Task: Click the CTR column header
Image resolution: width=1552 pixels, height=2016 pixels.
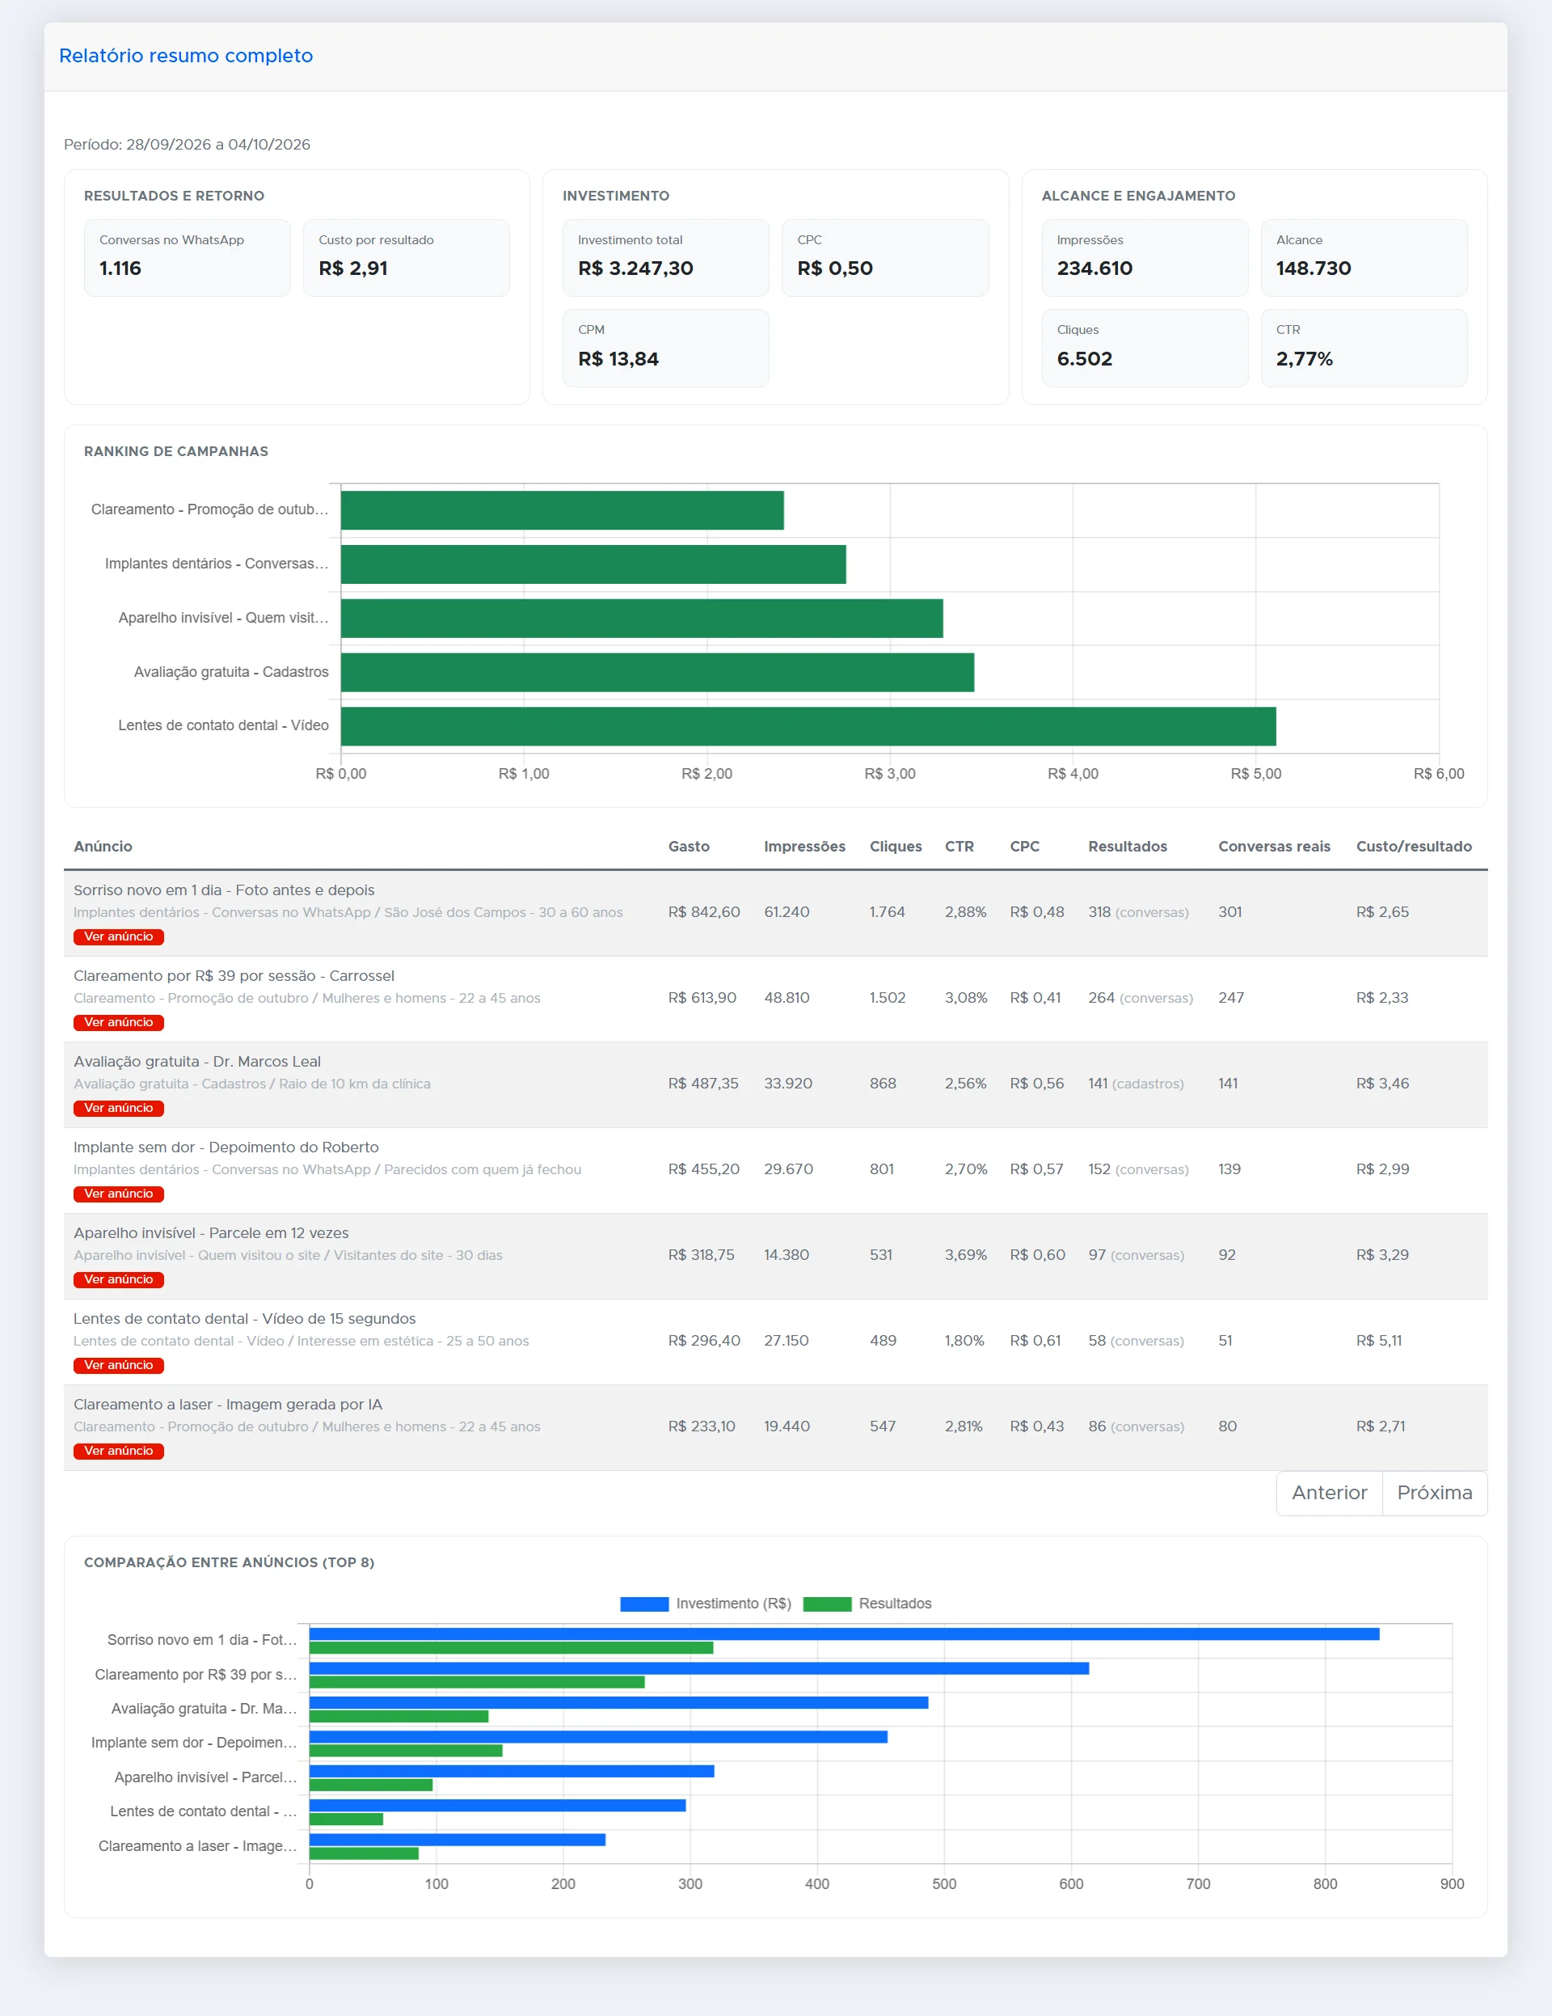Action: click(959, 847)
